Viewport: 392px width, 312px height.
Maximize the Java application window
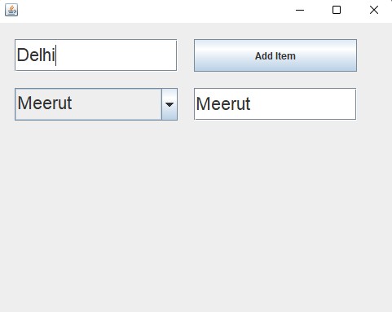(337, 10)
